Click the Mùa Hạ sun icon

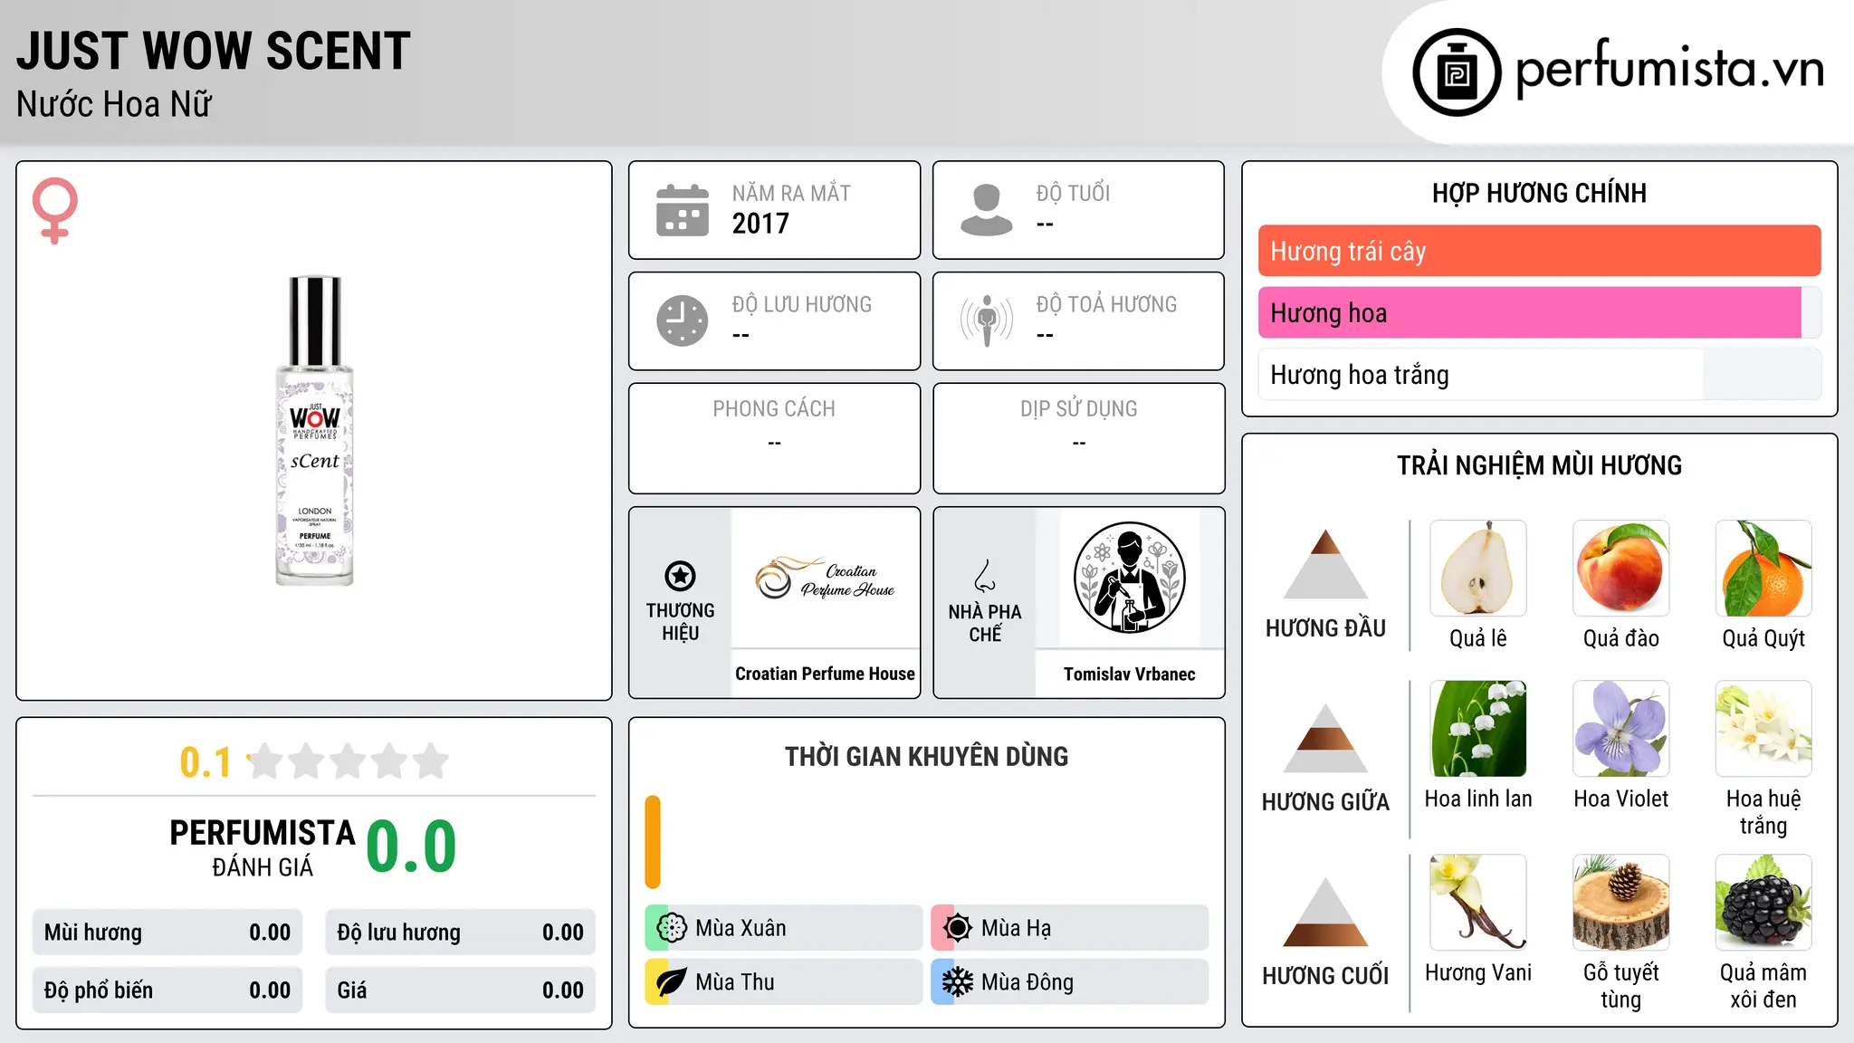(x=958, y=928)
